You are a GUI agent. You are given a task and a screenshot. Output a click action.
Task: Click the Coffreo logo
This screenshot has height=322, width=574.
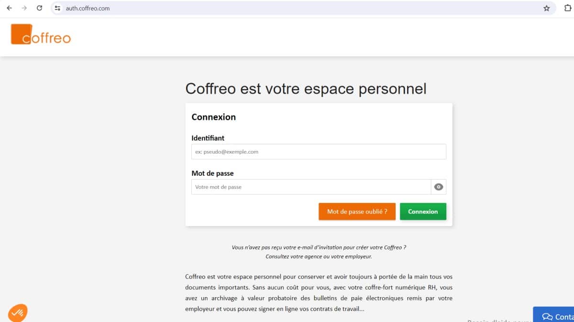(41, 34)
